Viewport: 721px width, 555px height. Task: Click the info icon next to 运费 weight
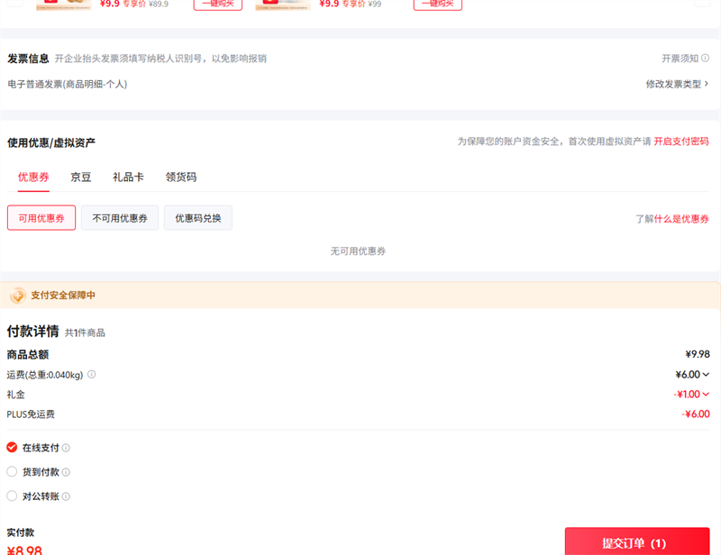(91, 375)
